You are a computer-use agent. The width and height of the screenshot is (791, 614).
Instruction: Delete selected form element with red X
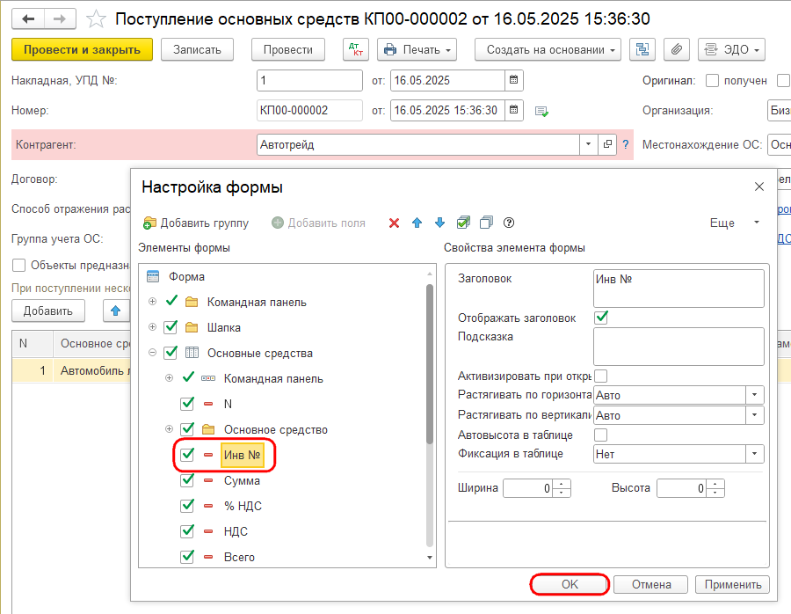click(394, 223)
